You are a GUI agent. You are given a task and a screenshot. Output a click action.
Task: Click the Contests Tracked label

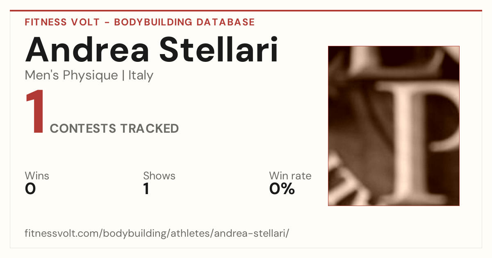coord(114,129)
